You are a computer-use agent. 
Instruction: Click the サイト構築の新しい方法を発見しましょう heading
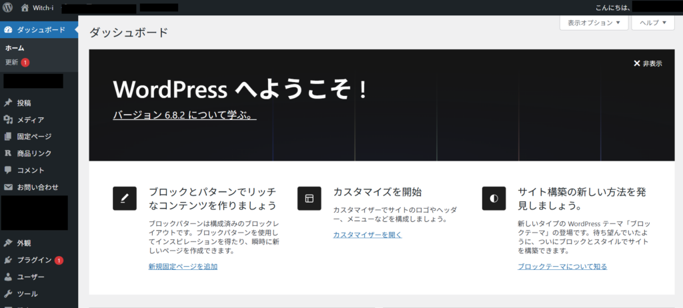pyautogui.click(x=582, y=198)
